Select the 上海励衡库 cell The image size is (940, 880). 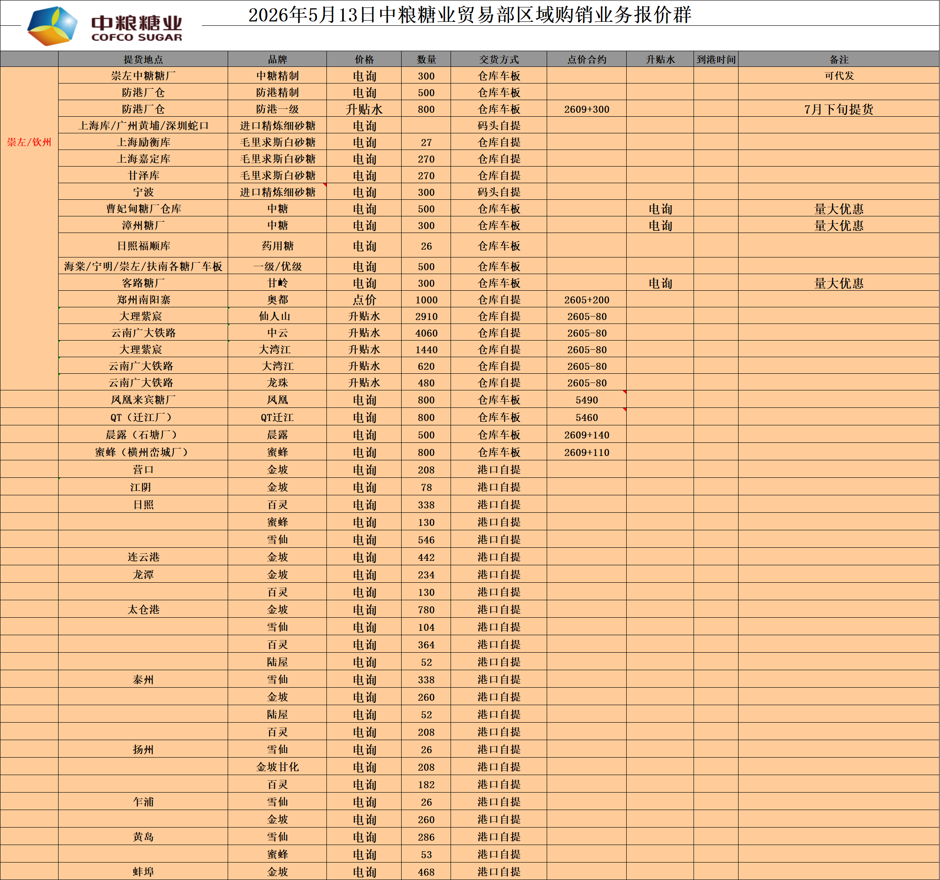click(143, 142)
